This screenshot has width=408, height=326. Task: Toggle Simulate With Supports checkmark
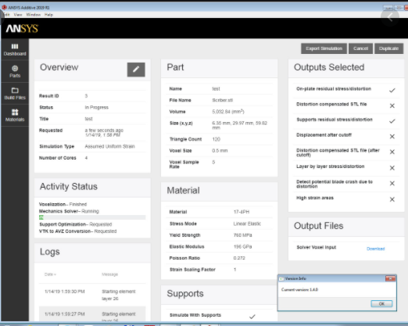point(252,317)
